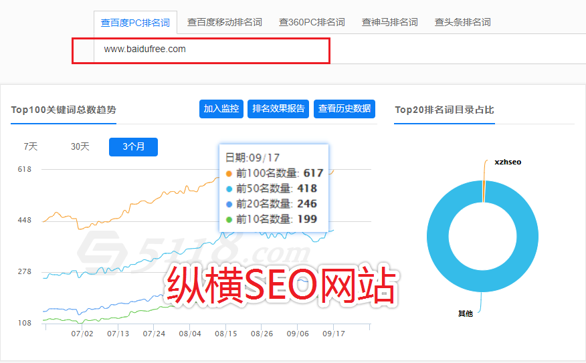Click the 其他 label below the donut
The height and width of the screenshot is (363, 586).
tap(465, 313)
